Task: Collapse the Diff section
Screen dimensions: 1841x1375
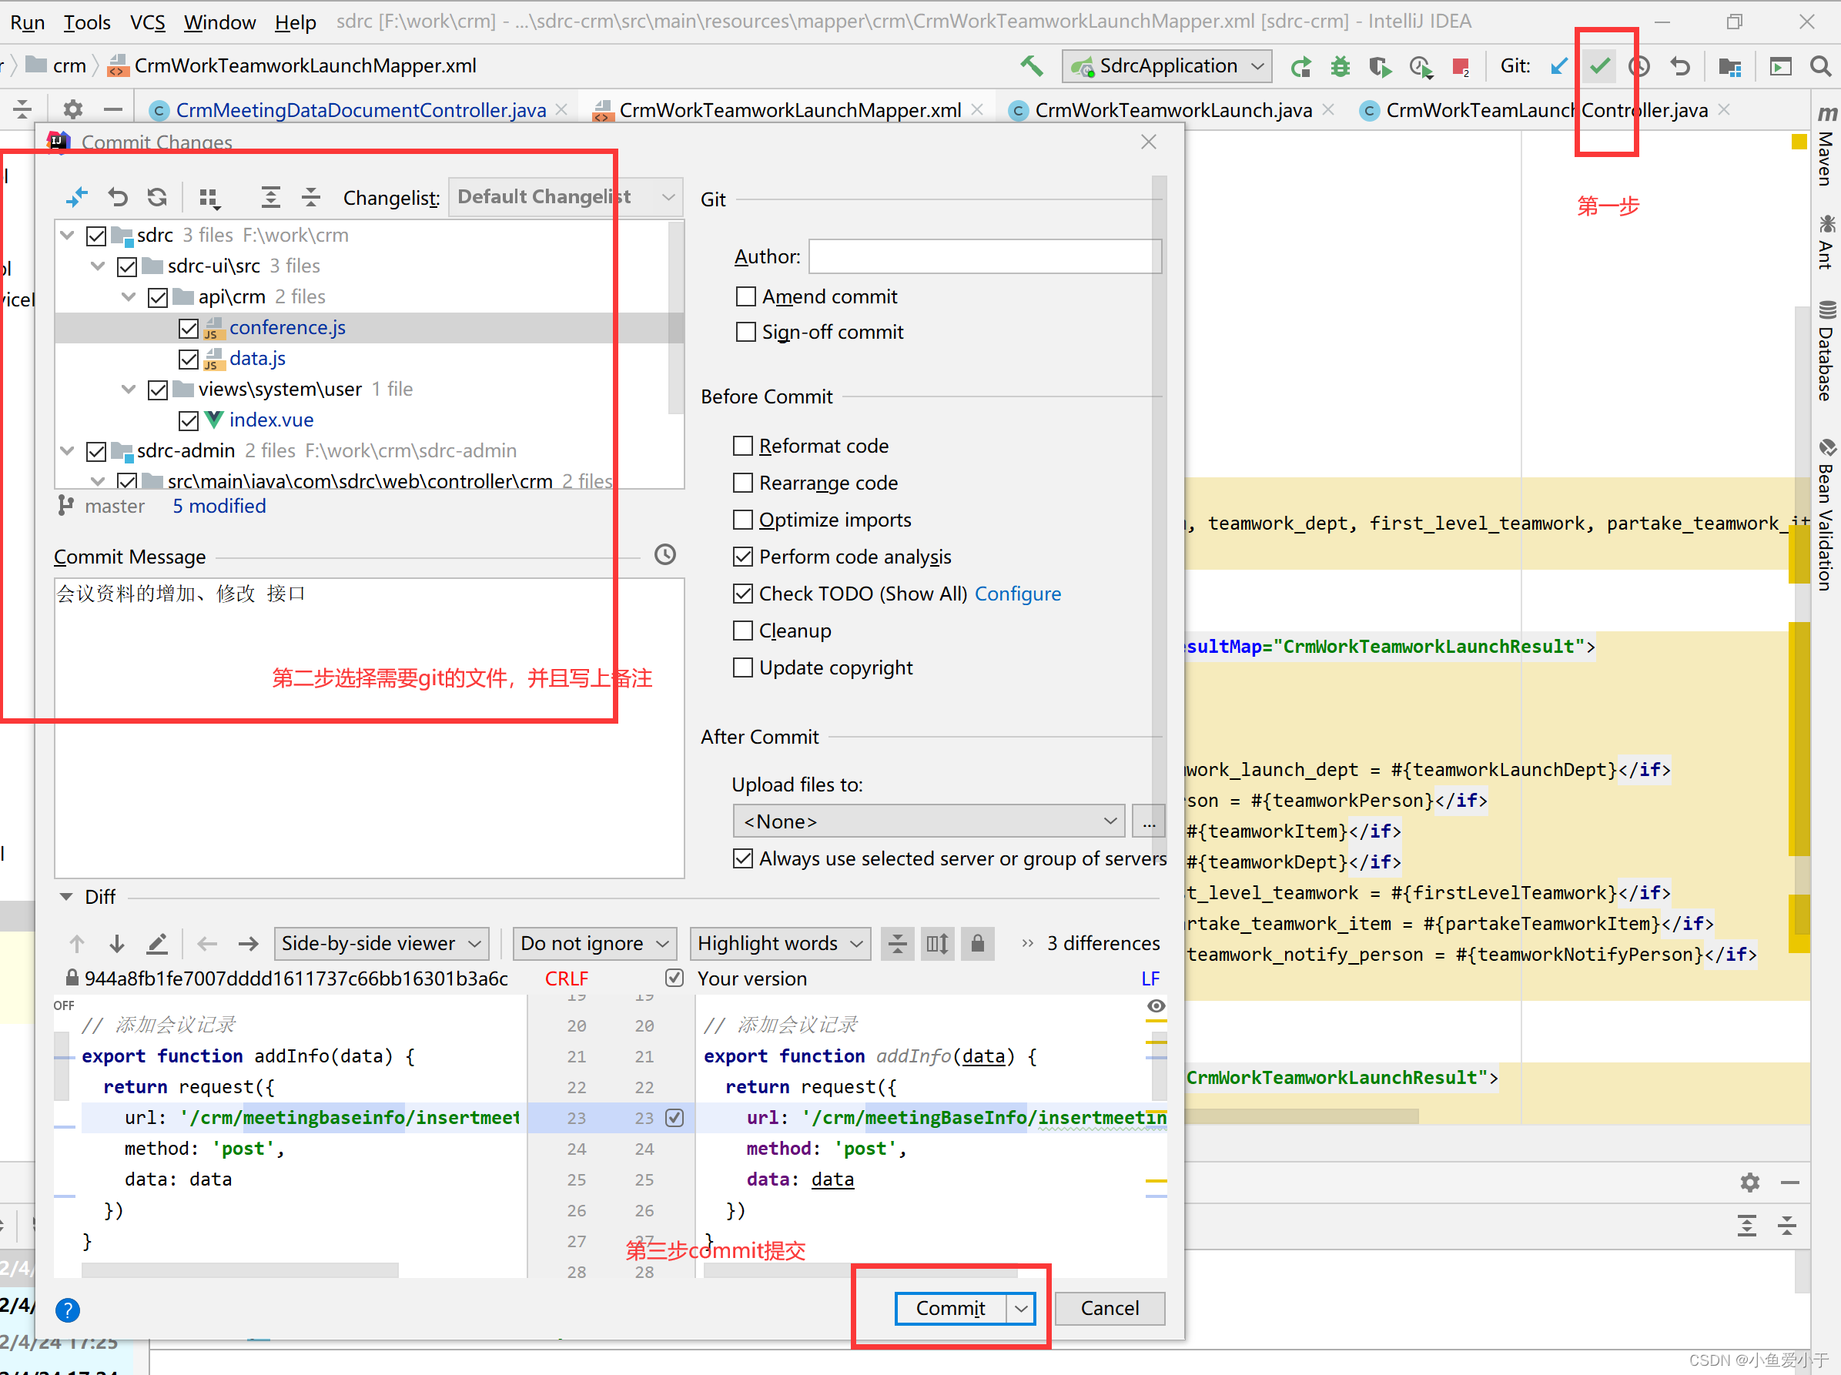Action: click(66, 896)
